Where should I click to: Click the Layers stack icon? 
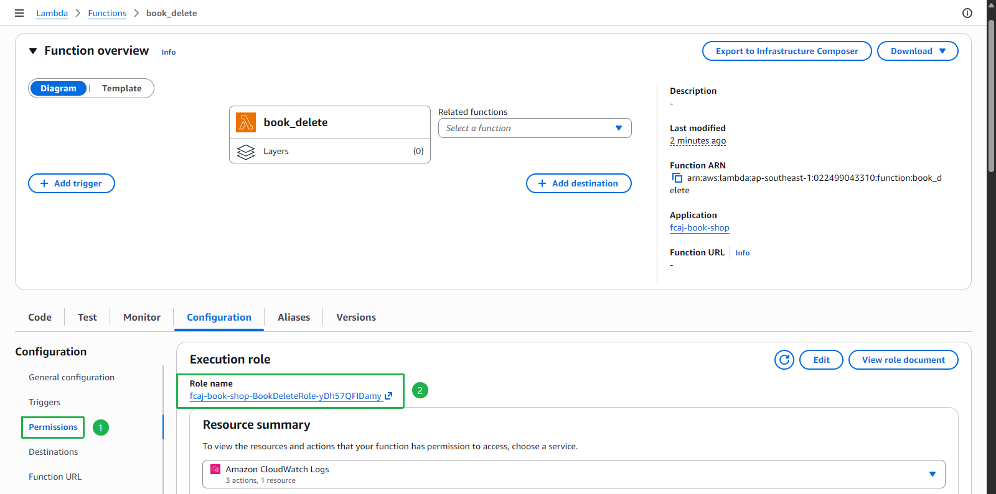[246, 151]
